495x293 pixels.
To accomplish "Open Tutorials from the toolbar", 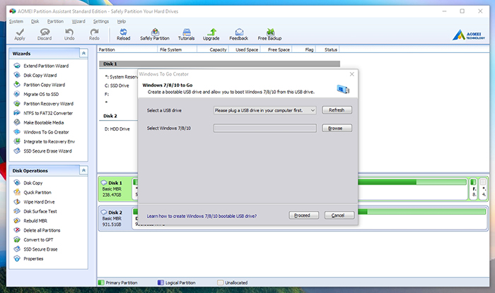I will pos(186,35).
